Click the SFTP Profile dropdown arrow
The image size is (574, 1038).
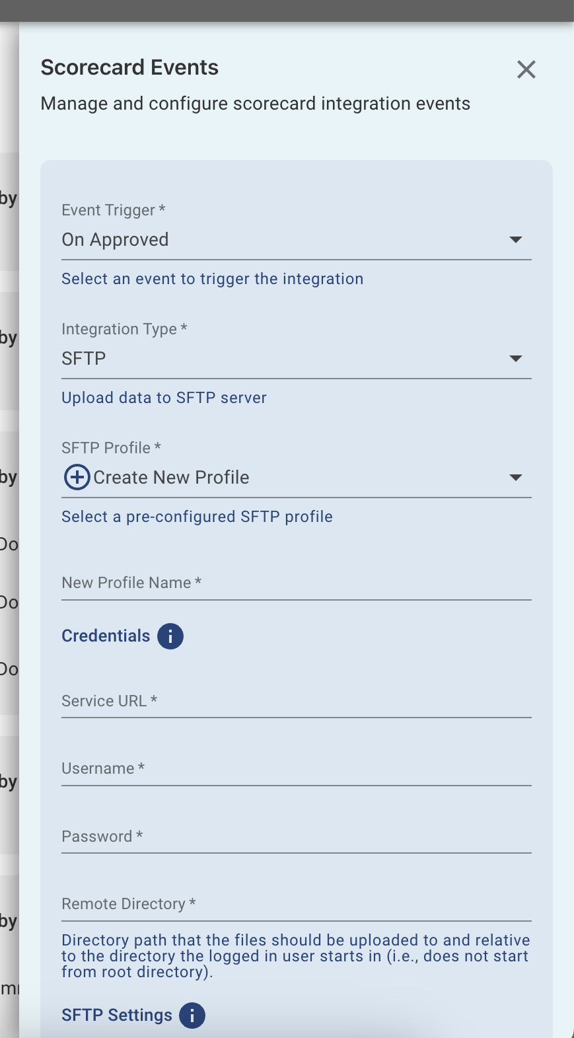pos(517,477)
